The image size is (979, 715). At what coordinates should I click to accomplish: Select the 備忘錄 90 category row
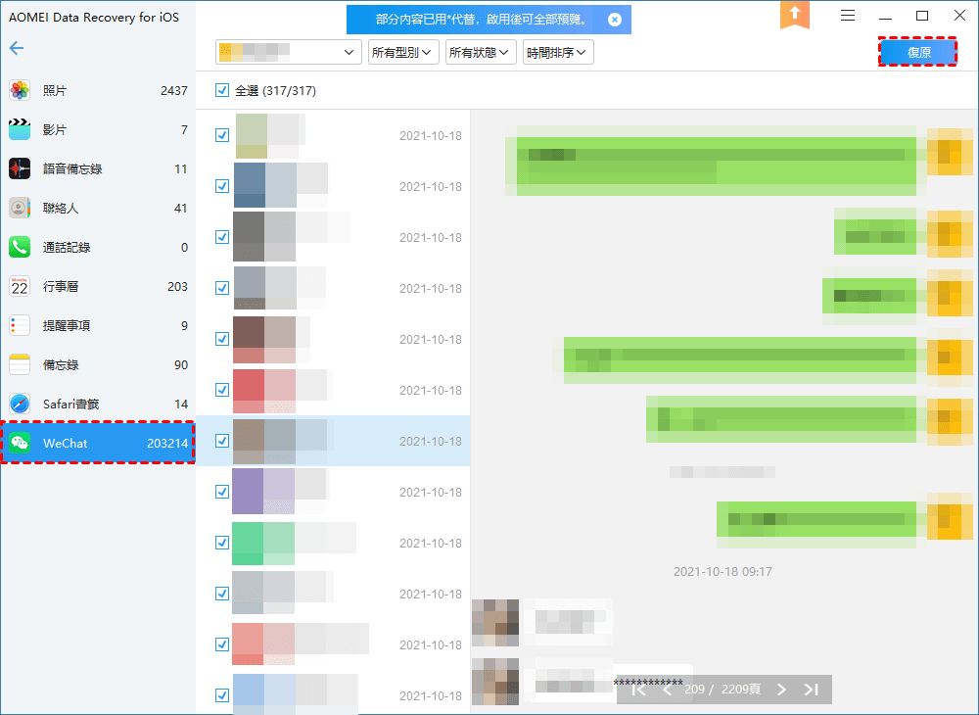tap(98, 364)
